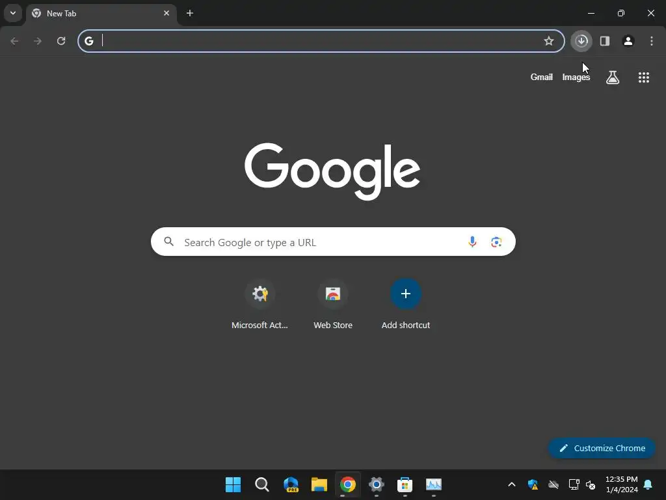Open the Web Store shortcut tile
The height and width of the screenshot is (500, 666).
click(x=333, y=305)
